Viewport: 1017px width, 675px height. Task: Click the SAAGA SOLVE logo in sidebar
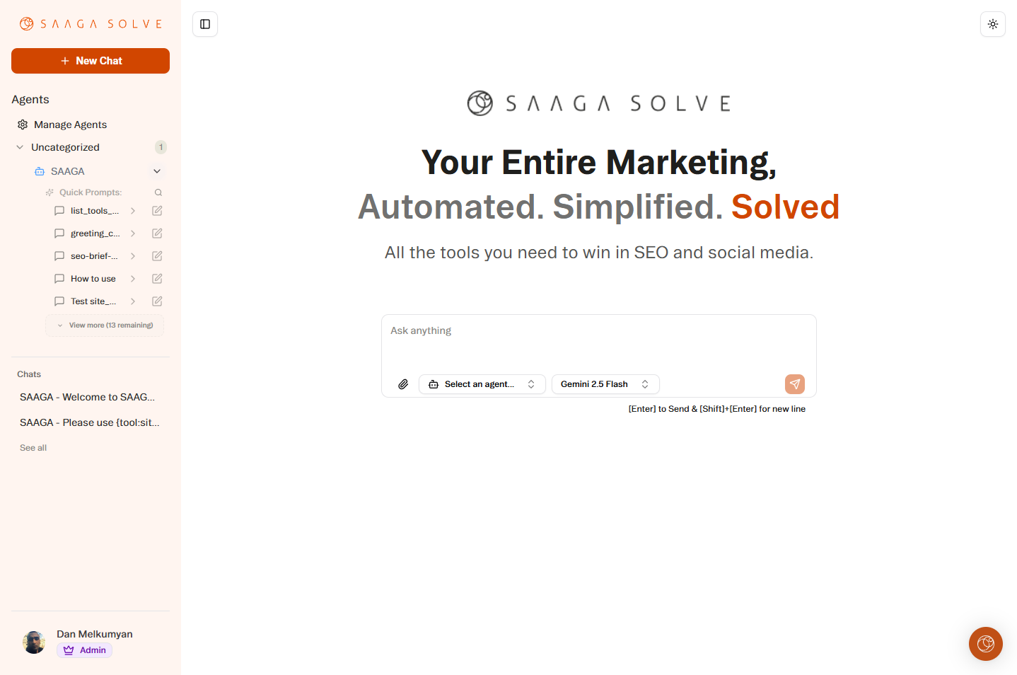pos(90,23)
